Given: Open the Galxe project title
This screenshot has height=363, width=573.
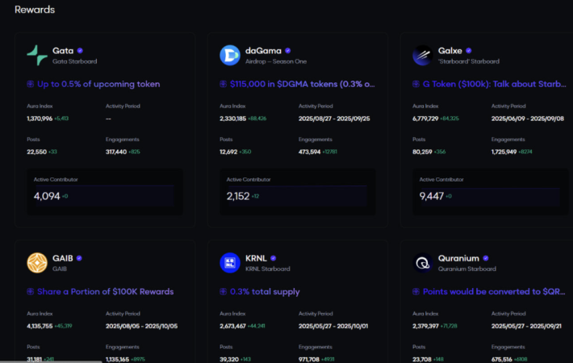Looking at the screenshot, I should pyautogui.click(x=450, y=51).
